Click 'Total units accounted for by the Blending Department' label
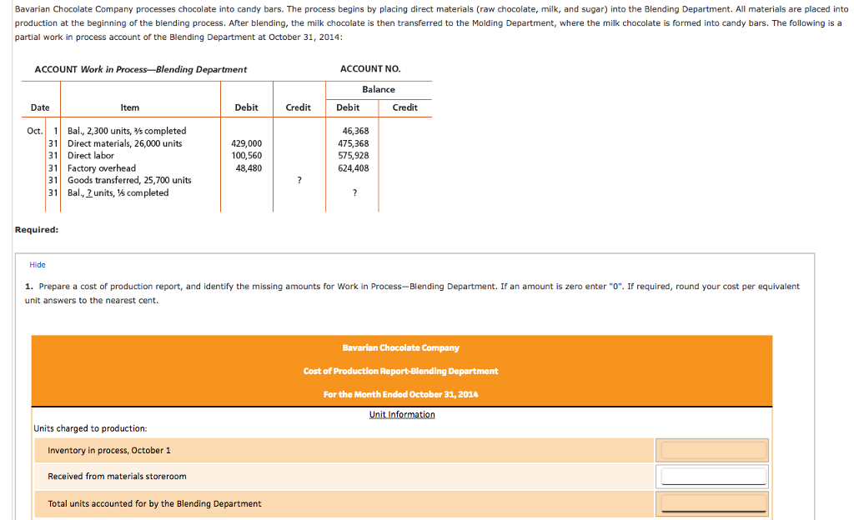Screen dimensions: 854x520 tap(154, 504)
